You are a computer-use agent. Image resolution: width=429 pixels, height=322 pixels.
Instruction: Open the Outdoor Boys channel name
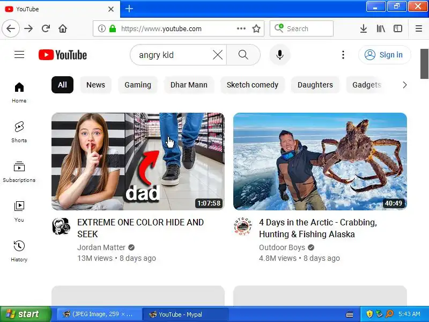[x=282, y=247]
